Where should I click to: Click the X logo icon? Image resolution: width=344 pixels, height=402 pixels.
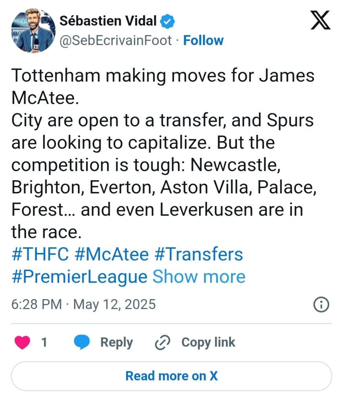click(320, 20)
